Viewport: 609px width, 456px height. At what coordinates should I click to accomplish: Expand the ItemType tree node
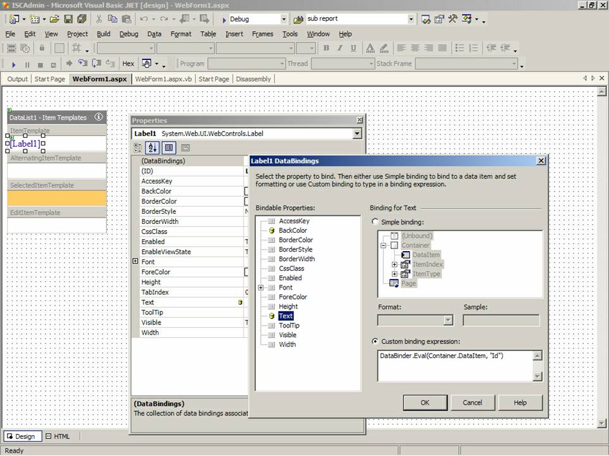coord(394,274)
